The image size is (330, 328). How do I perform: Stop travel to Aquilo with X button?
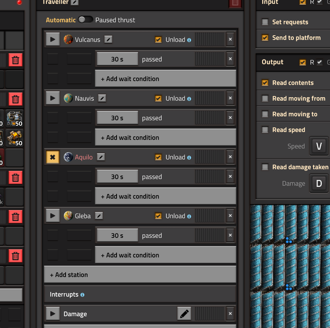point(53,157)
